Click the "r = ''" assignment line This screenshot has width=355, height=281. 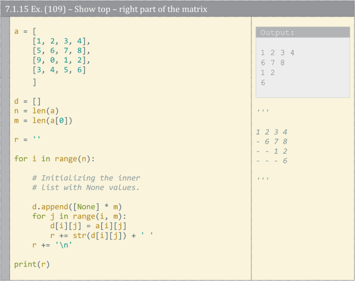[27, 139]
